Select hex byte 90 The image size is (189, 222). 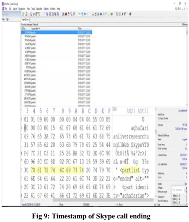pos(108,154)
